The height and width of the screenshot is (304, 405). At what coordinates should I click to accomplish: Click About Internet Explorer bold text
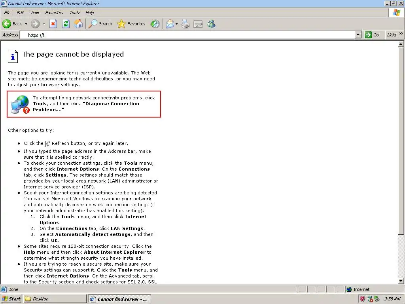115,252
